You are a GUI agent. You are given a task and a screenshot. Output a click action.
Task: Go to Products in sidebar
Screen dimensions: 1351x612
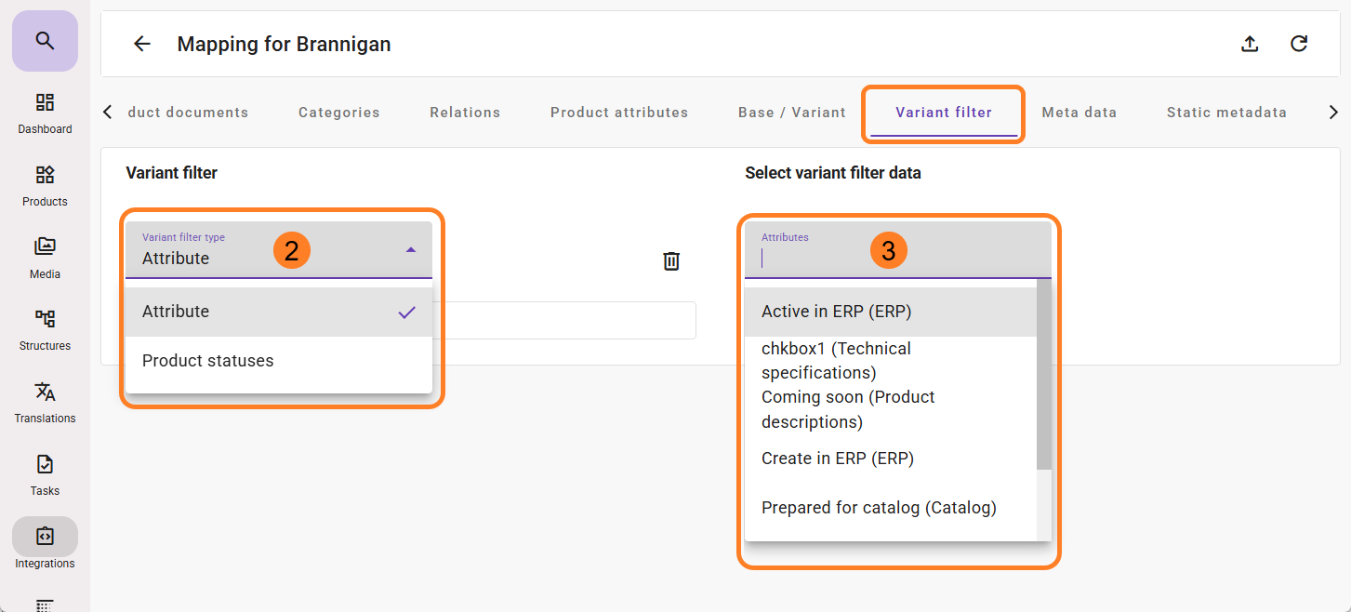(x=45, y=185)
